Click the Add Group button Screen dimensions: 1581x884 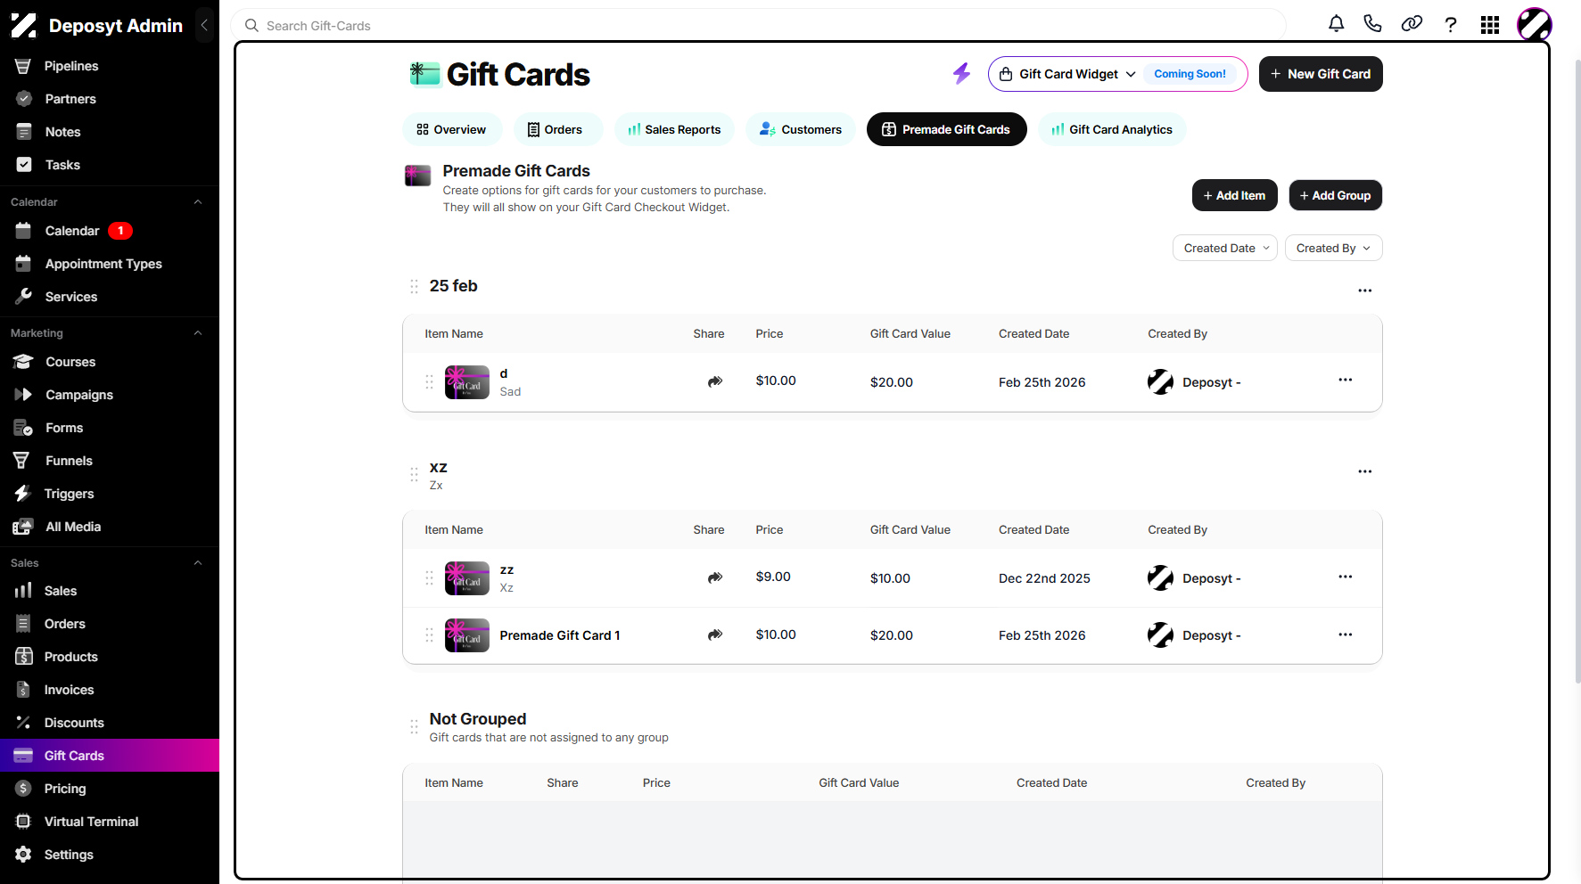(x=1336, y=195)
